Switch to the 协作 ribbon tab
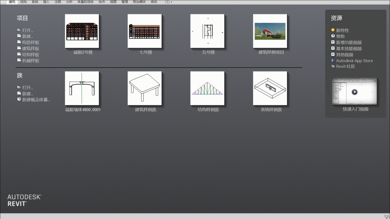390x219 pixels. pos(102,2)
